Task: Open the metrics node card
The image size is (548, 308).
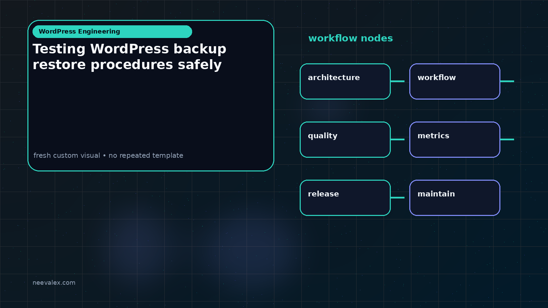Action: point(455,140)
